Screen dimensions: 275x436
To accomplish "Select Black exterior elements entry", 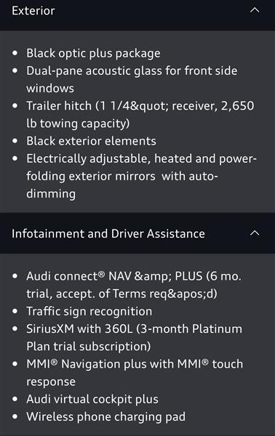I will (x=91, y=141).
